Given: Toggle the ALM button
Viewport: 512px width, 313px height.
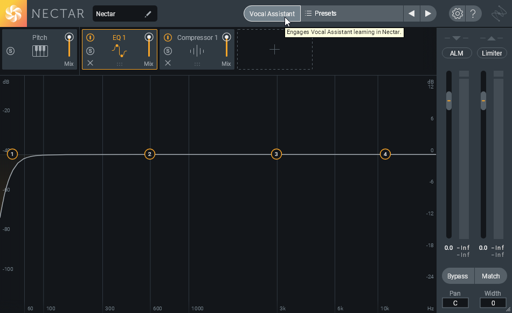Looking at the screenshot, I should [x=456, y=53].
